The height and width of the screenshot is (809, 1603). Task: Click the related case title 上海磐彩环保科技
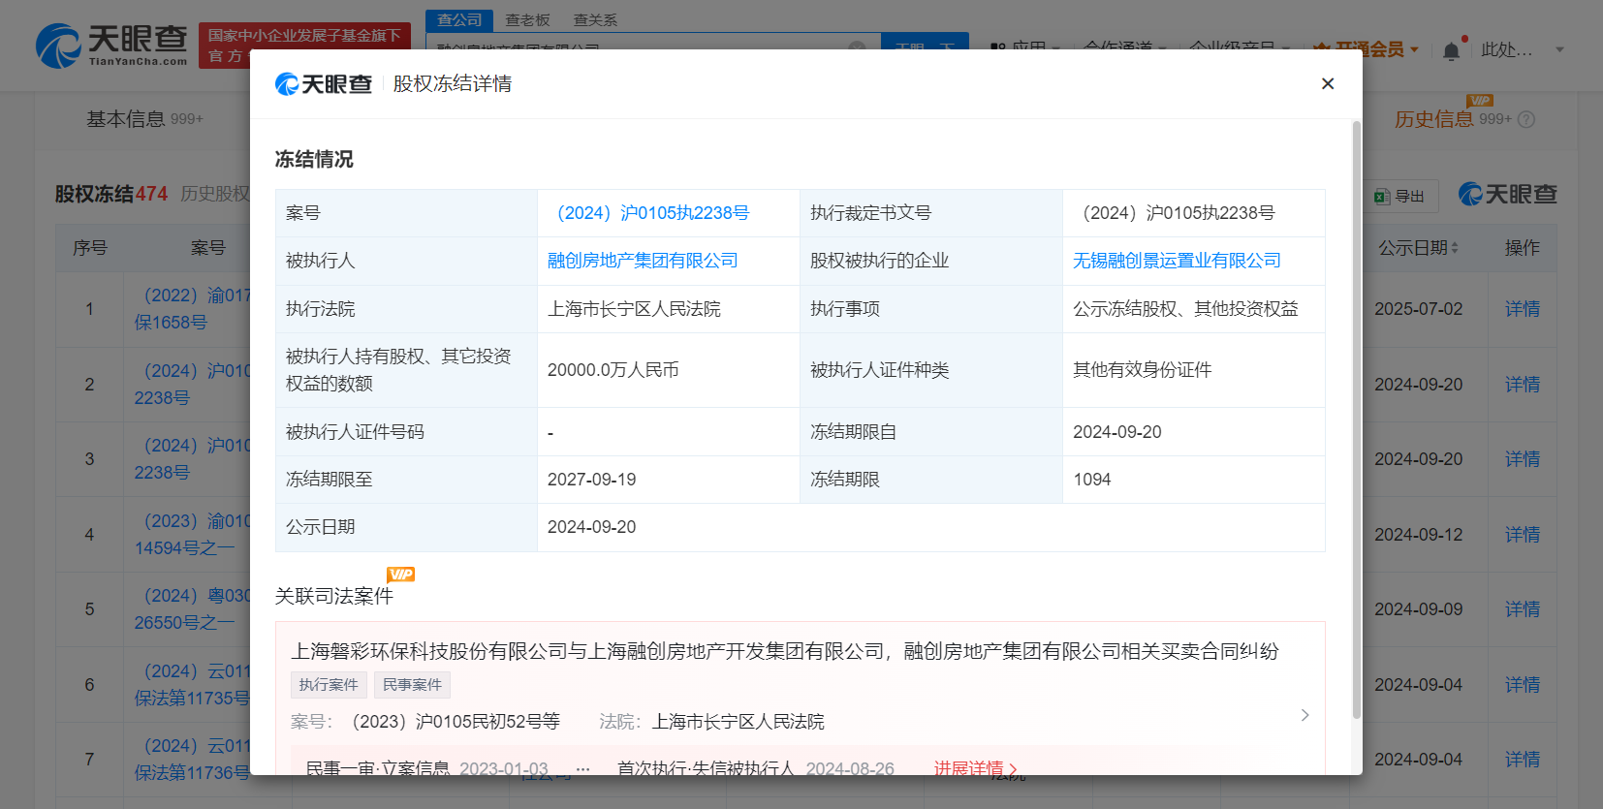coord(785,651)
